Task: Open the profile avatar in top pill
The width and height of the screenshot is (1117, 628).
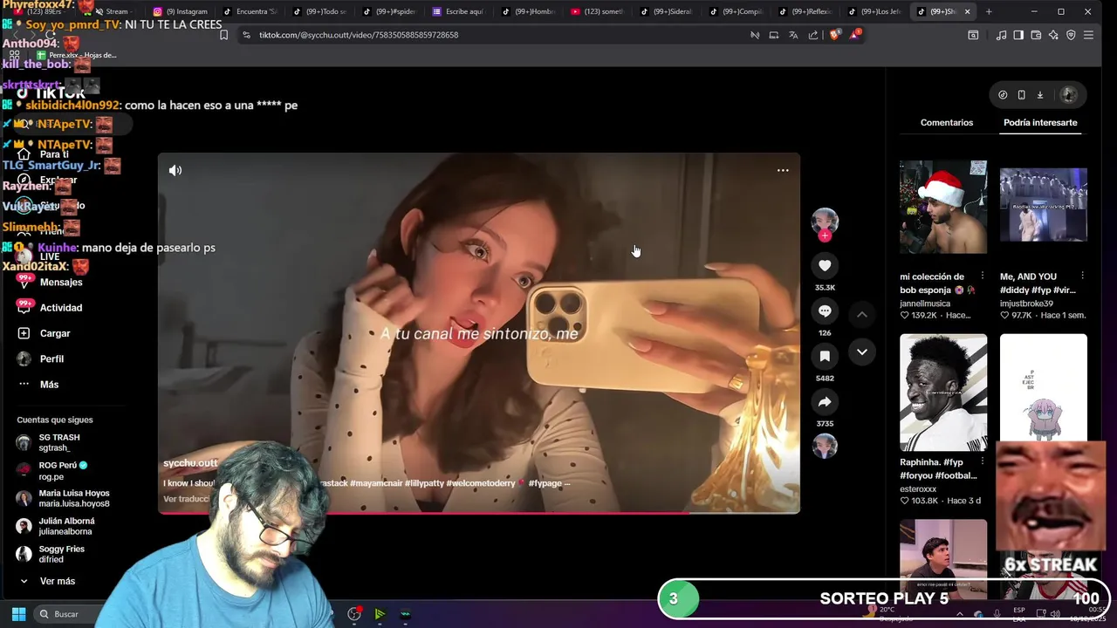Action: [1068, 95]
